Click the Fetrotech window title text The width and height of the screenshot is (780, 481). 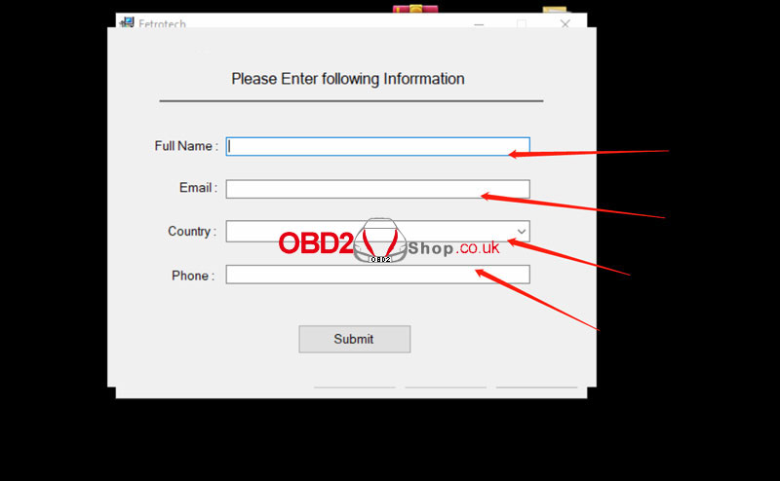coord(162,23)
